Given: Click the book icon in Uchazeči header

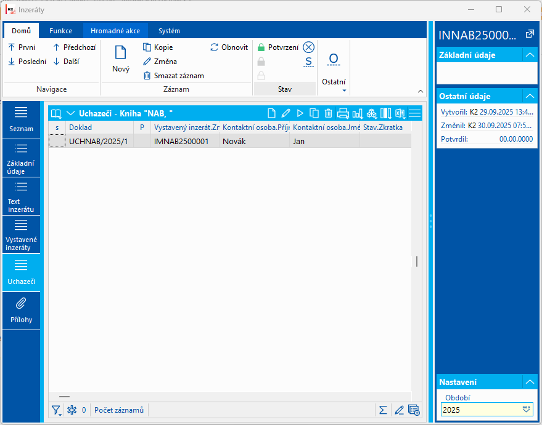Looking at the screenshot, I should (56, 113).
